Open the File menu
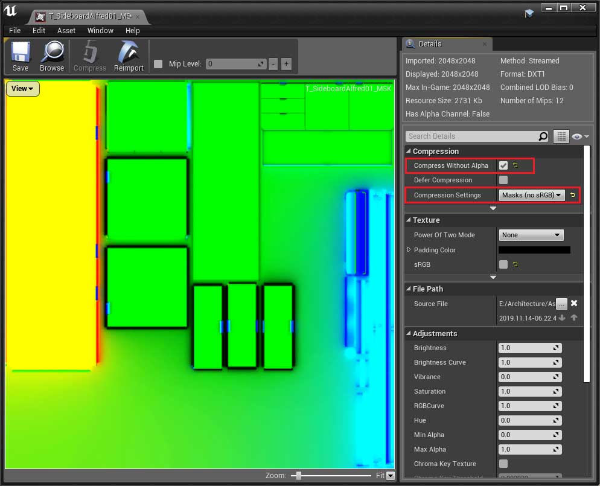The width and height of the screenshot is (600, 486). pyautogui.click(x=15, y=31)
